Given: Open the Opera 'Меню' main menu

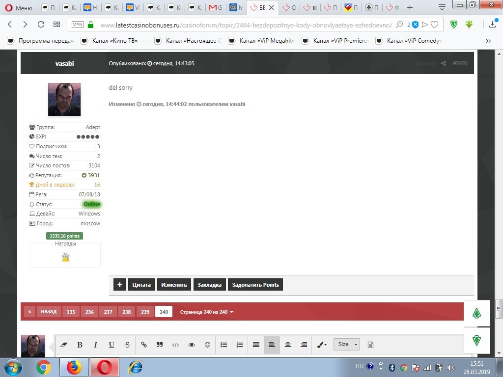Looking at the screenshot, I should coord(18,8).
